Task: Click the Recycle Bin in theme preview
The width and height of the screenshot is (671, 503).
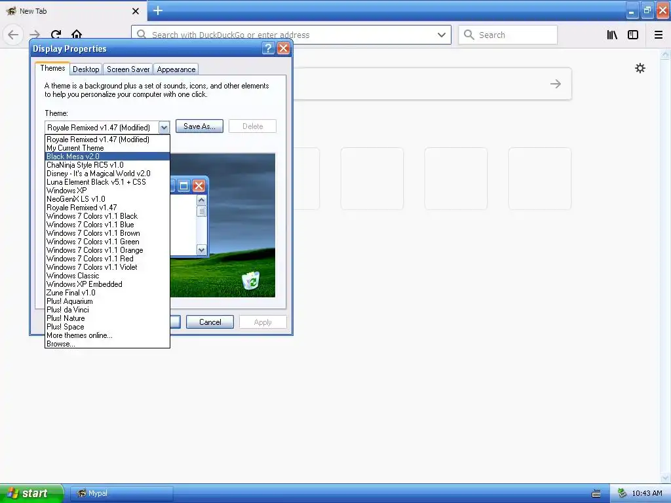Action: (x=251, y=280)
